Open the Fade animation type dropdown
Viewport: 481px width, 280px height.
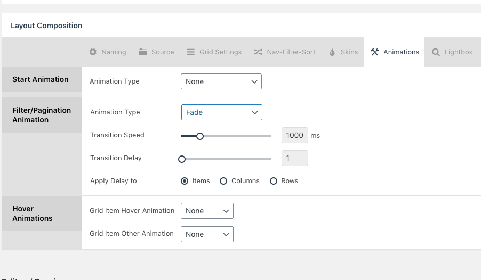[221, 112]
